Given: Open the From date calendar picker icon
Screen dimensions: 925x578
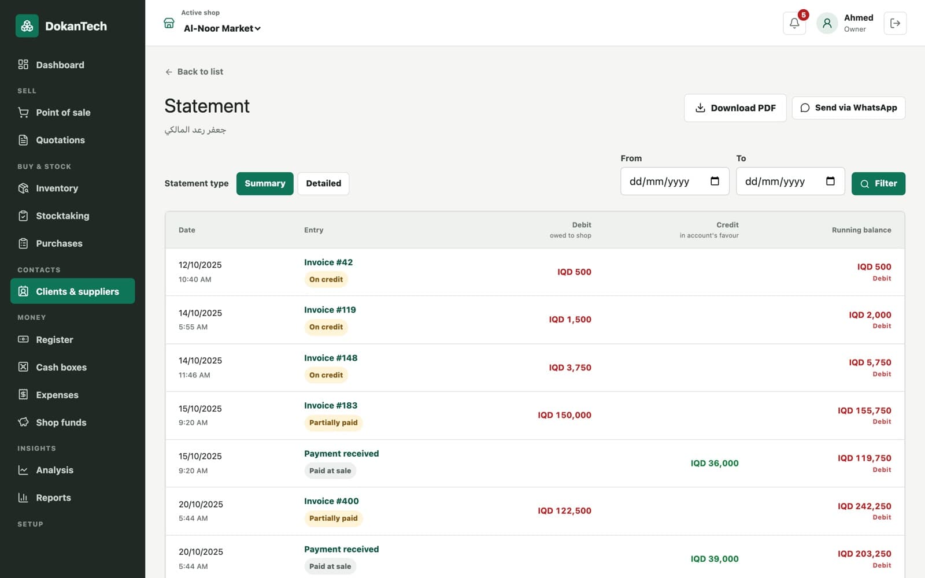Looking at the screenshot, I should pyautogui.click(x=715, y=181).
